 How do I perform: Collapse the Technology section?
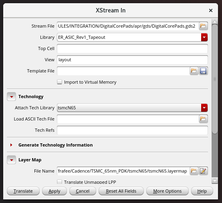click(x=12, y=96)
